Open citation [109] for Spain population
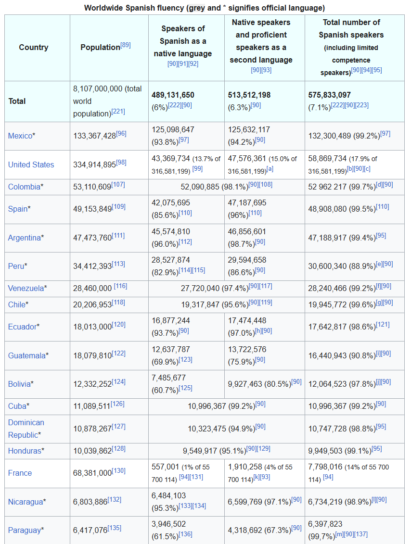This screenshot has width=411, height=544. [x=119, y=207]
